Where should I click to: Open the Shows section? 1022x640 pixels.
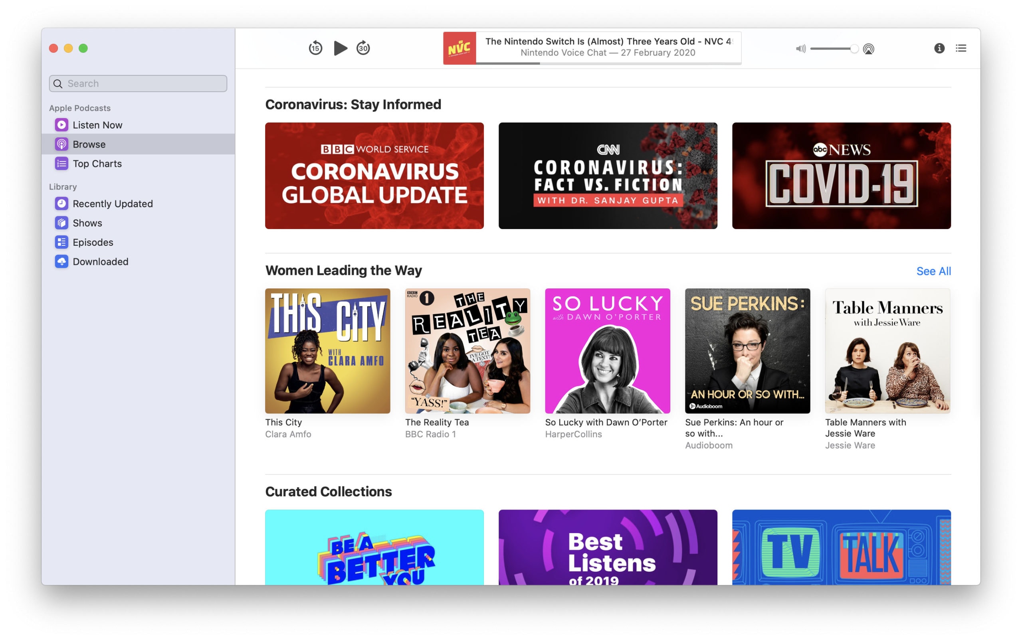pyautogui.click(x=87, y=223)
